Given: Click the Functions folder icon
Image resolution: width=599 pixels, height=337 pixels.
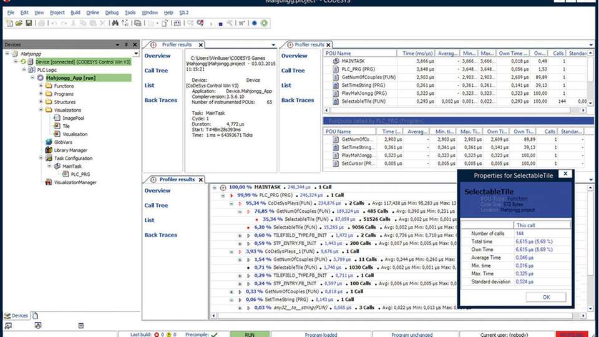Looking at the screenshot, I should point(49,86).
